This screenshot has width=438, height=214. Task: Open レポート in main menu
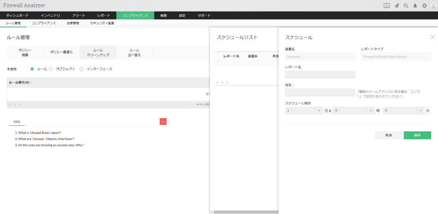pyautogui.click(x=104, y=16)
